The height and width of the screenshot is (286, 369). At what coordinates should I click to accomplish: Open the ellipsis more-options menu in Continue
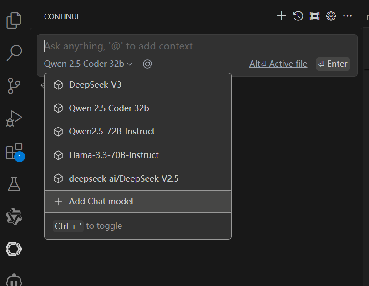click(x=347, y=16)
